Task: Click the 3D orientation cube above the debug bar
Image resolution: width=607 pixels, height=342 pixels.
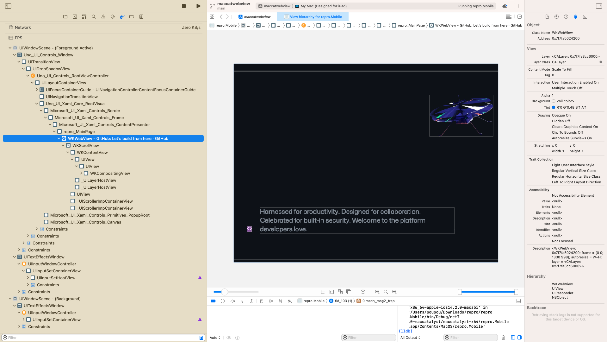Action: tap(363, 292)
